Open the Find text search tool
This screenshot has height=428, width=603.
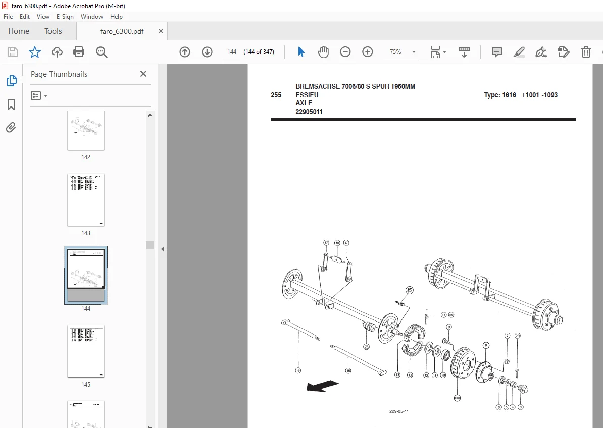pyautogui.click(x=102, y=52)
